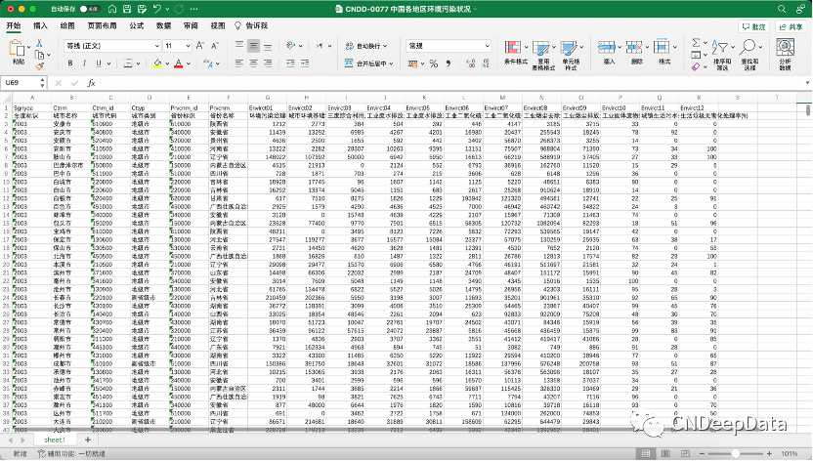The width and height of the screenshot is (813, 461).
Task: Open the more options ellipsis in title bar
Action: (x=193, y=9)
